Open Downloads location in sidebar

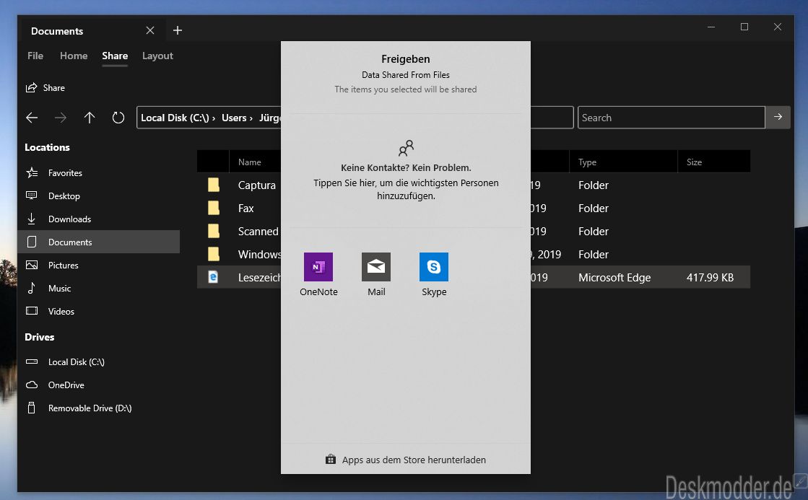click(x=98, y=219)
